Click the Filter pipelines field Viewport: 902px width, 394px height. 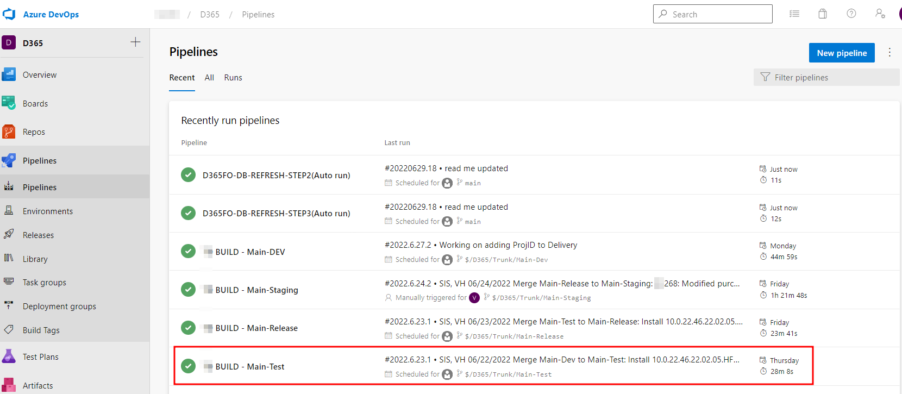pos(826,78)
